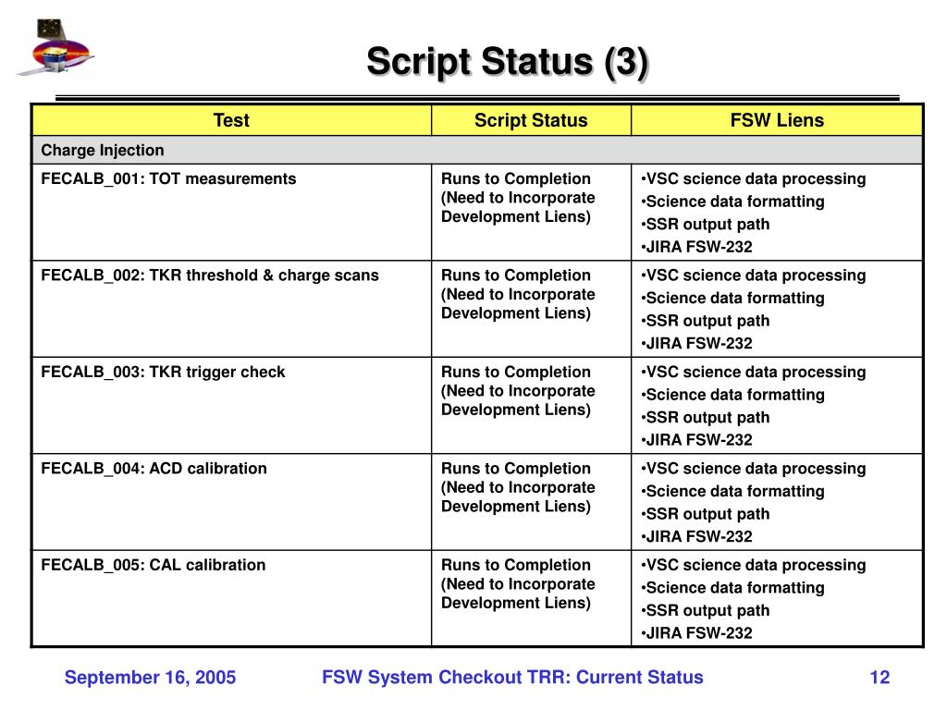The image size is (947, 710).
Task: Click JIRA FSW-232 in FECALB_004 row
Action: coord(697,537)
